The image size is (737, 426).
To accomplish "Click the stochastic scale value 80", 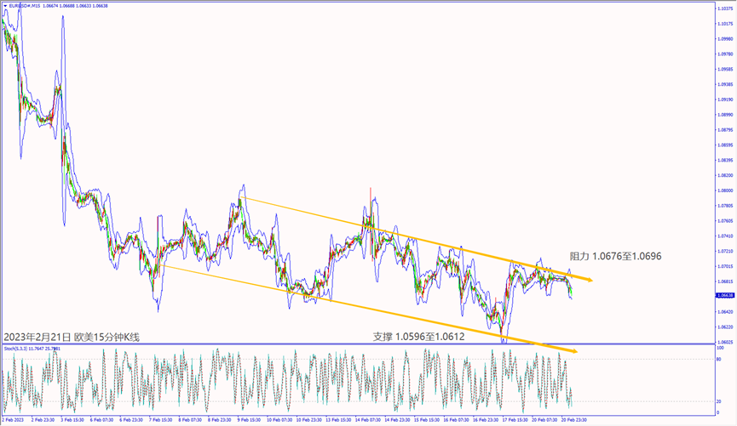I will click(720, 361).
